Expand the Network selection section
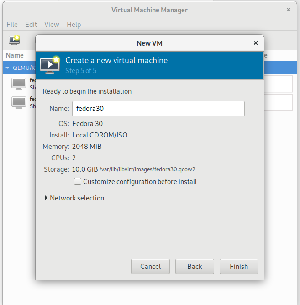The height and width of the screenshot is (305, 300). coord(46,198)
